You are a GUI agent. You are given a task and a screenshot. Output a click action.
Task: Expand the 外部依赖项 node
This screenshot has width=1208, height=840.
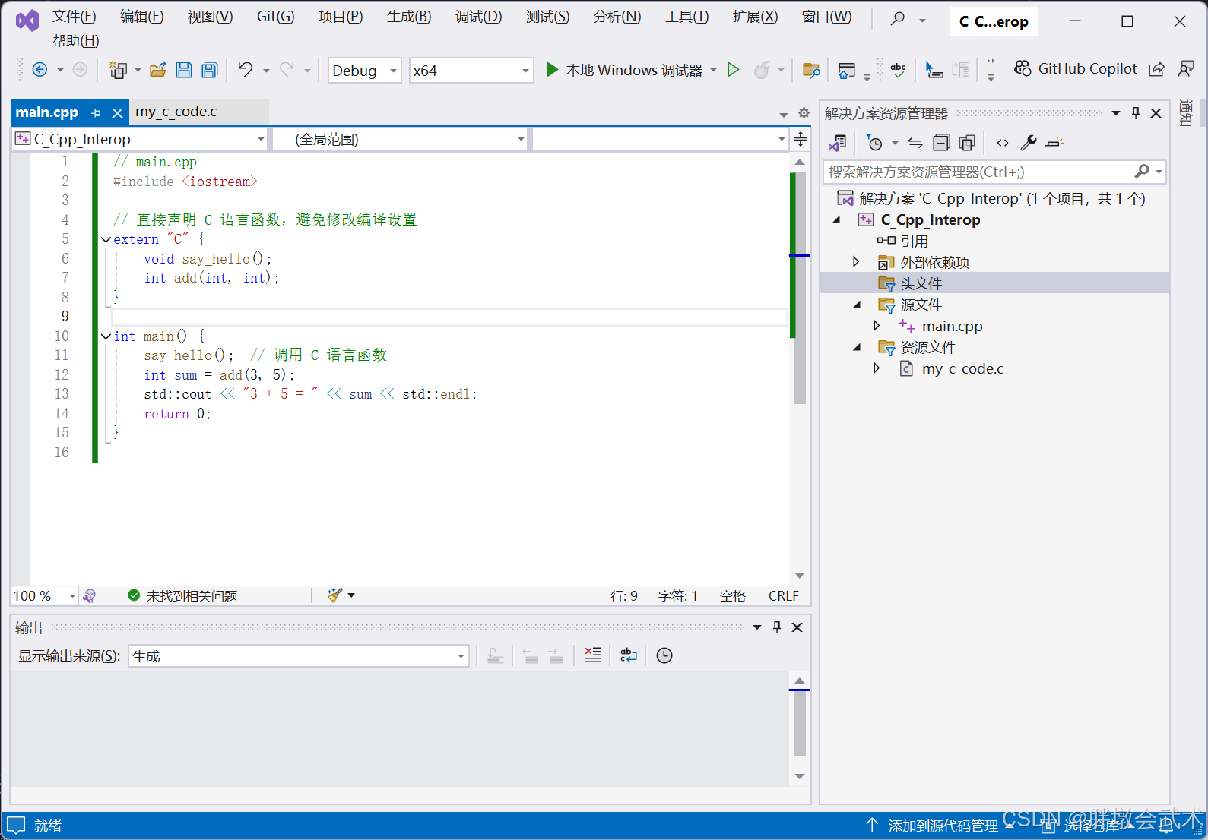(856, 262)
